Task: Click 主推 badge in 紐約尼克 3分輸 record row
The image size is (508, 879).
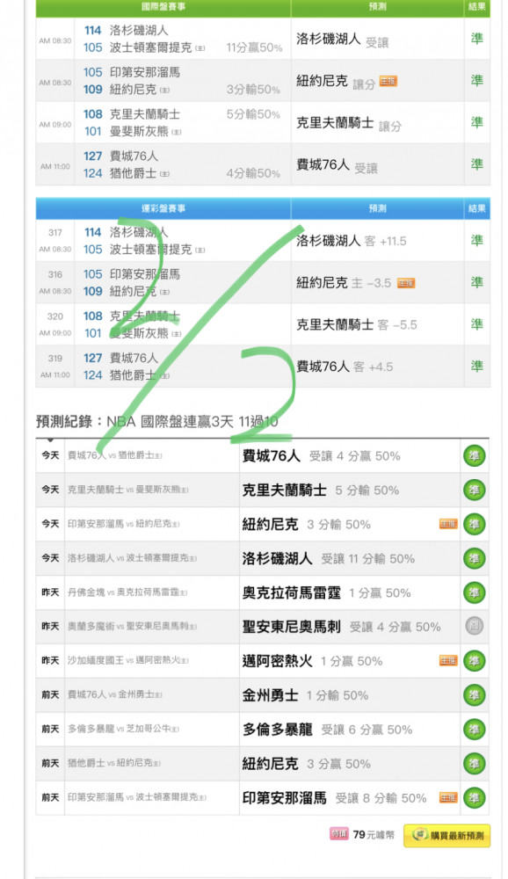Action: pyautogui.click(x=448, y=524)
